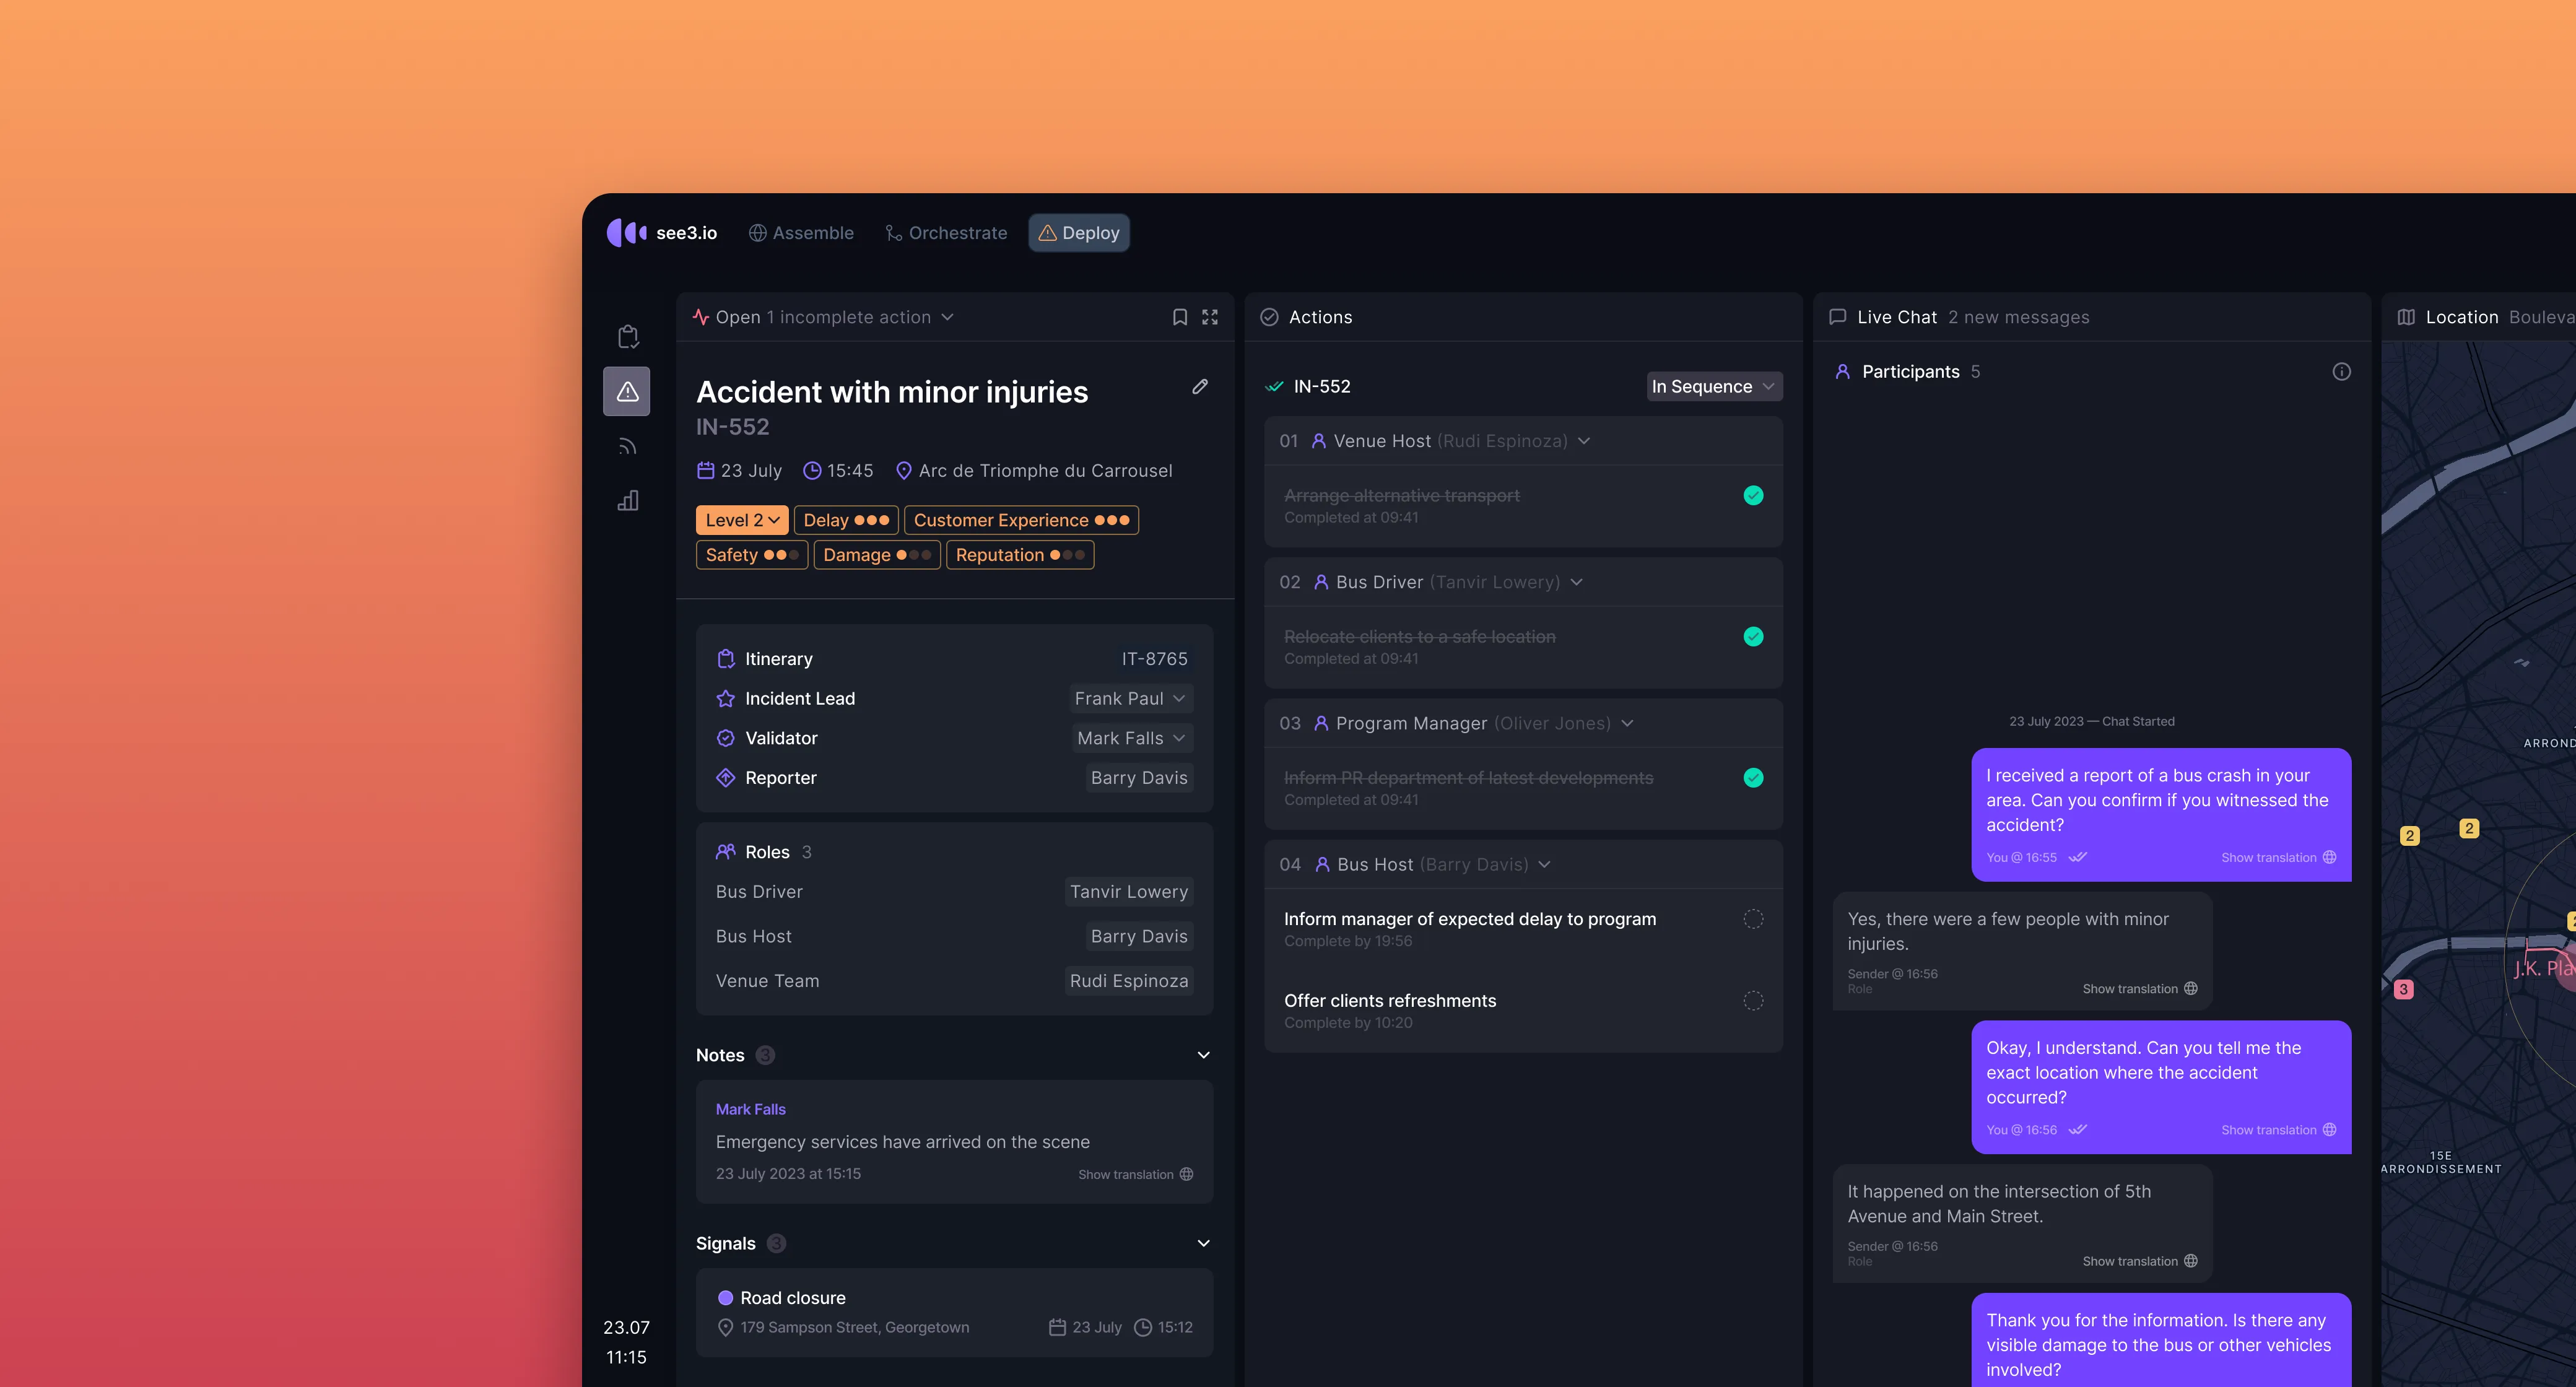Viewport: 2576px width, 1387px height.
Task: Click pink map marker labeled 3
Action: pos(2403,989)
